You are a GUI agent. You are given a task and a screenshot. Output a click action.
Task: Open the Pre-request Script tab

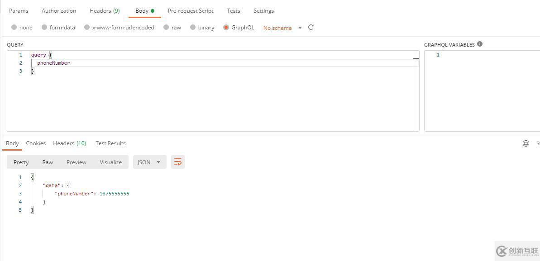[191, 11]
